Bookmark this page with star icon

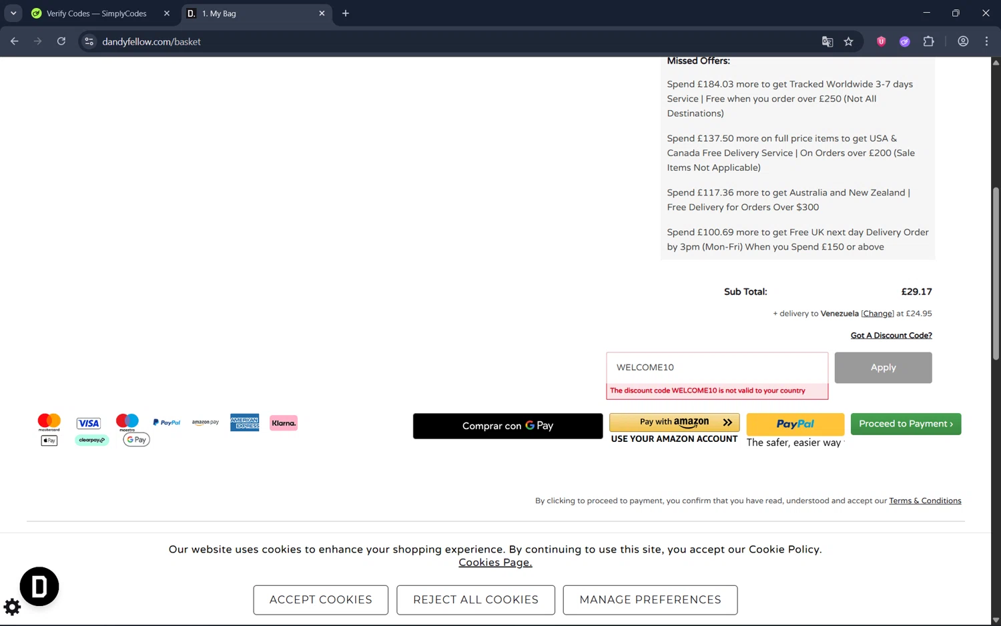(x=848, y=41)
